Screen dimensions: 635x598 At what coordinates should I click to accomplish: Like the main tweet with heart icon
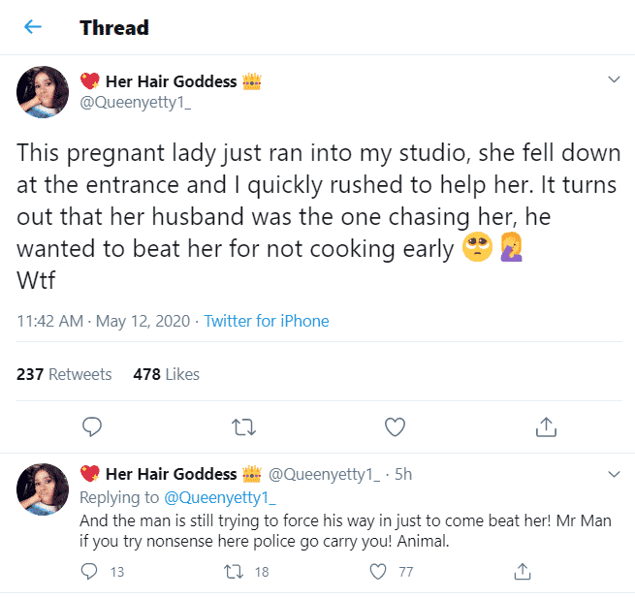394,426
